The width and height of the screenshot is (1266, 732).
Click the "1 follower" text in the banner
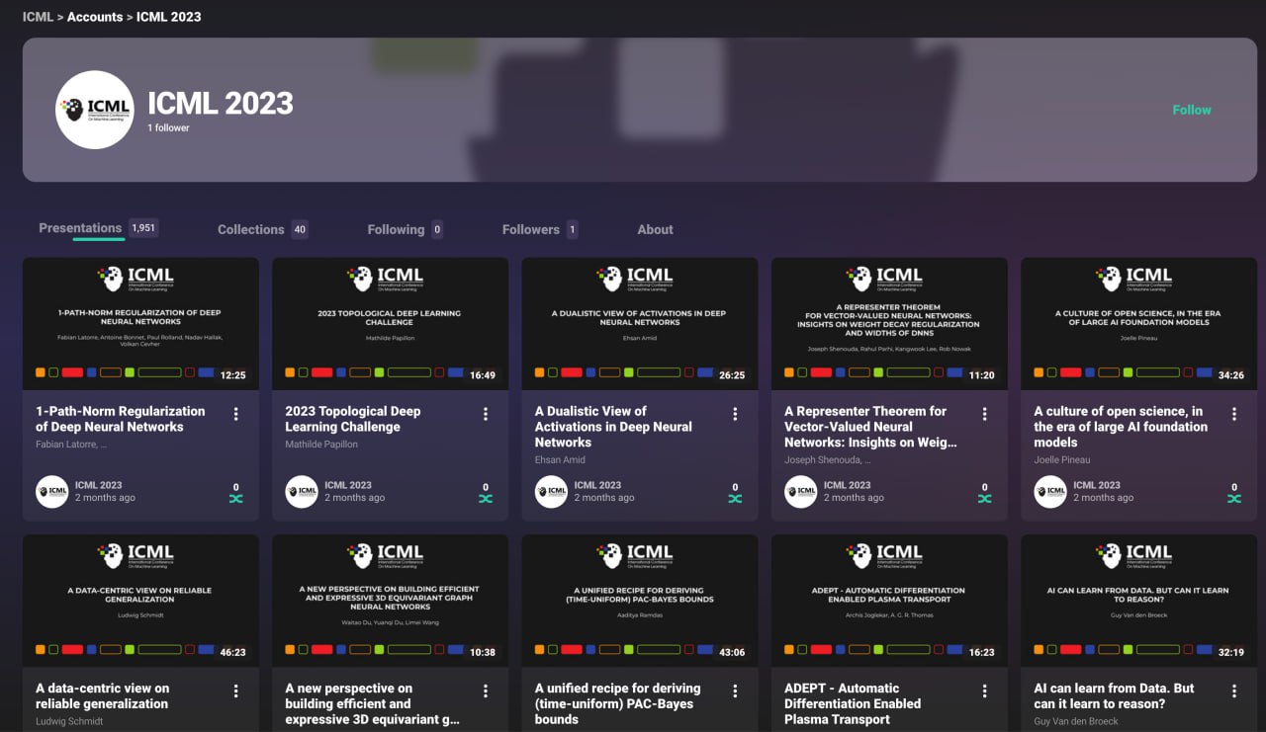click(168, 128)
